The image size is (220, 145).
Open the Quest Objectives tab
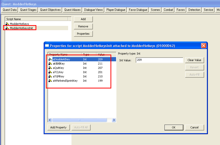click(50, 10)
